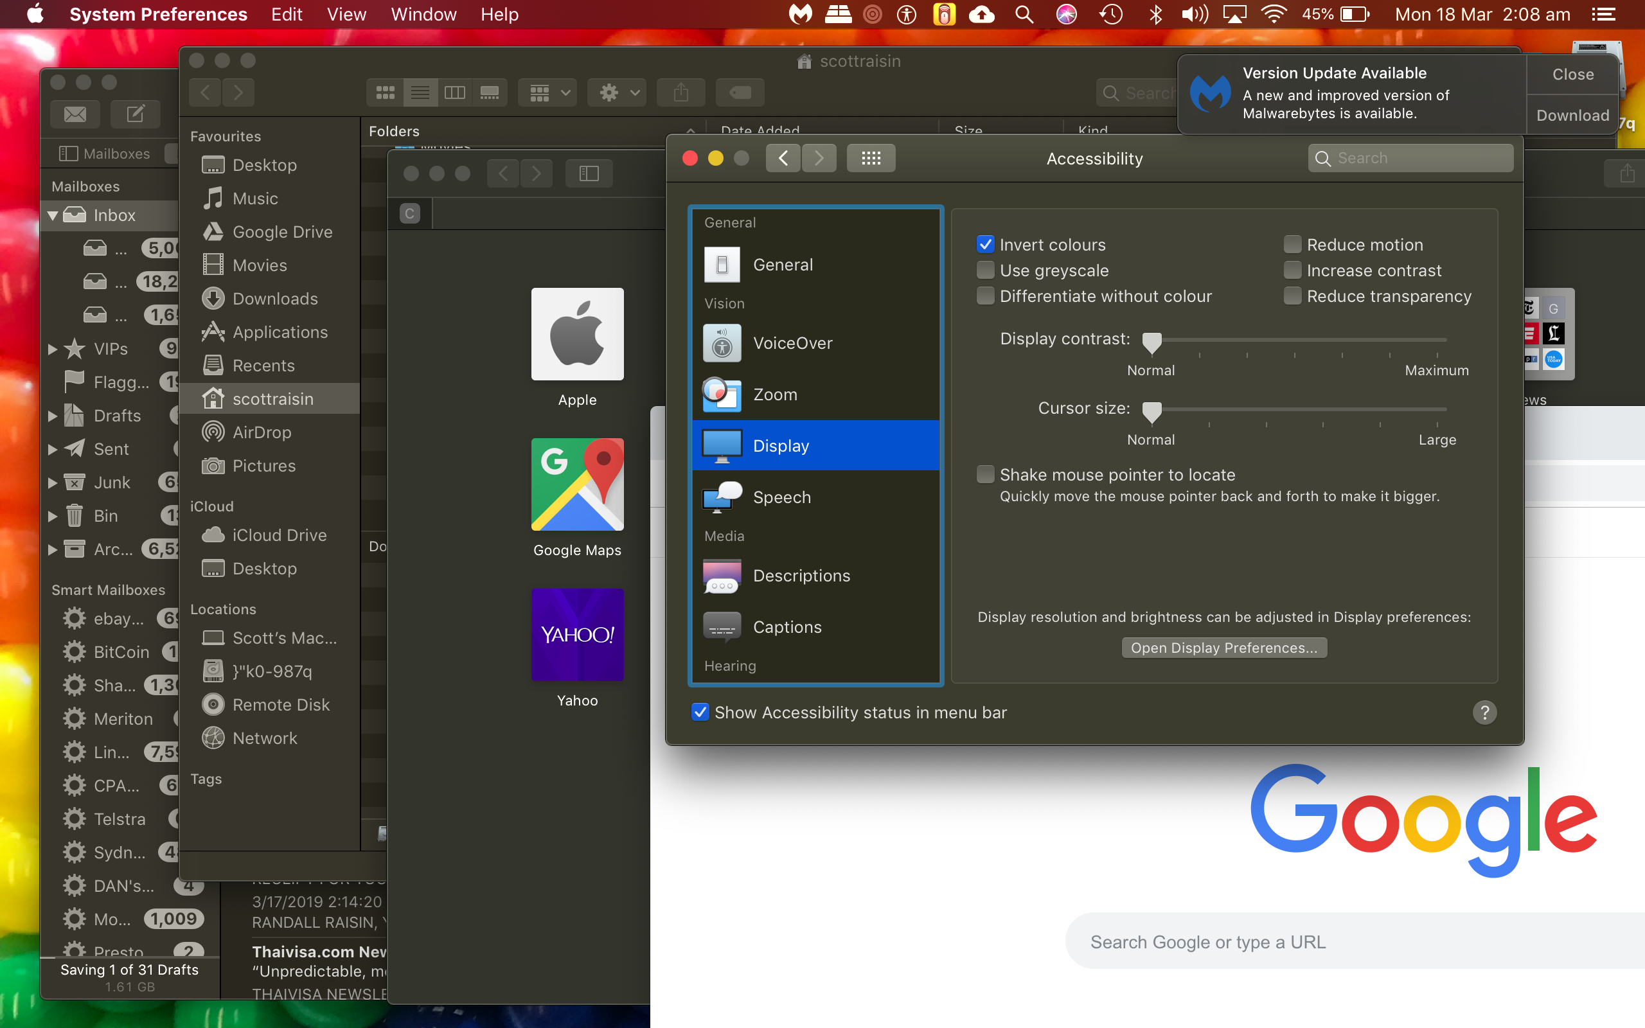Viewport: 1645px width, 1028px height.
Task: Open VoiceOver accessibility settings
Action: pyautogui.click(x=792, y=343)
